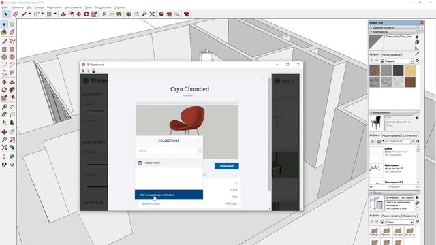Activate the Rotate tool in the top toolbar
This screenshot has width=436, height=245.
point(87,14)
